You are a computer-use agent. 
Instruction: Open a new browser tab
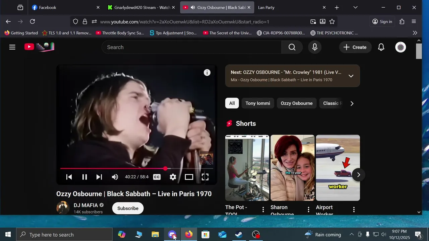(x=337, y=7)
